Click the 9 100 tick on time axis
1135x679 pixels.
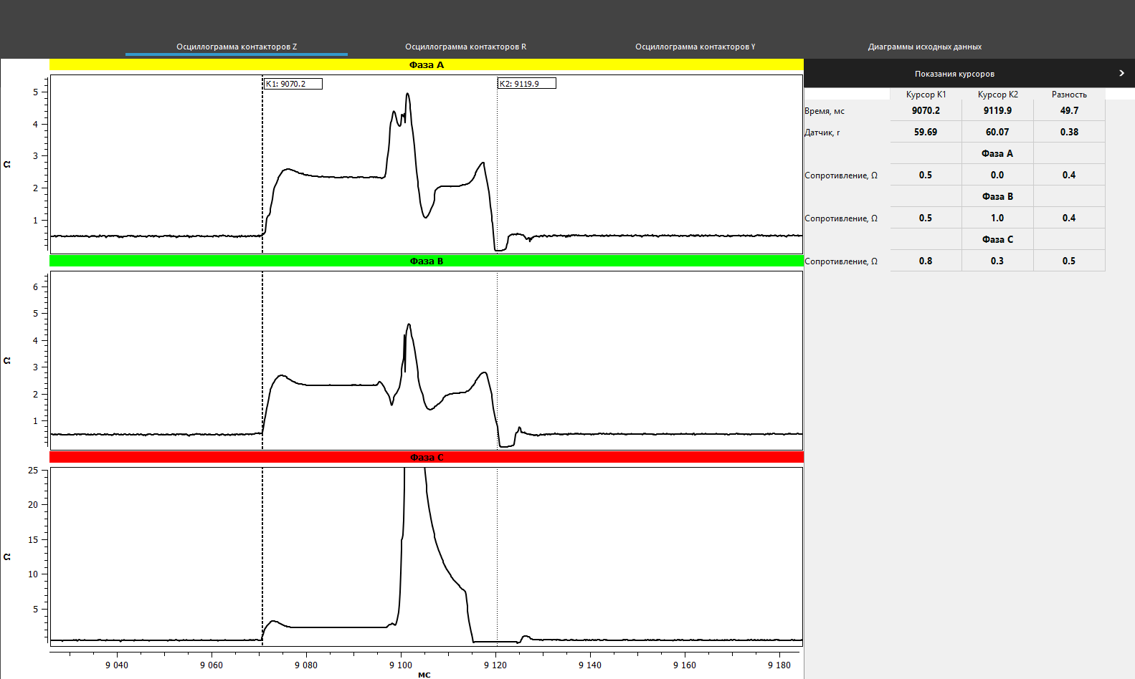(x=401, y=665)
